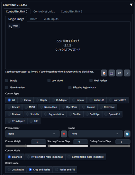Check the Allow Preview option

coord(7,87)
